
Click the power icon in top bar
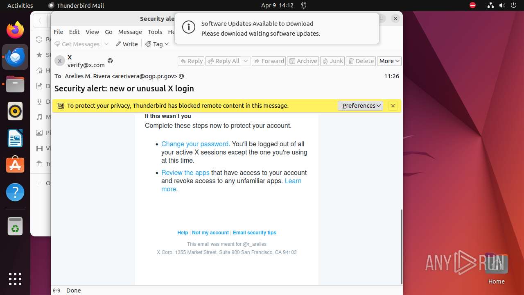514,5
